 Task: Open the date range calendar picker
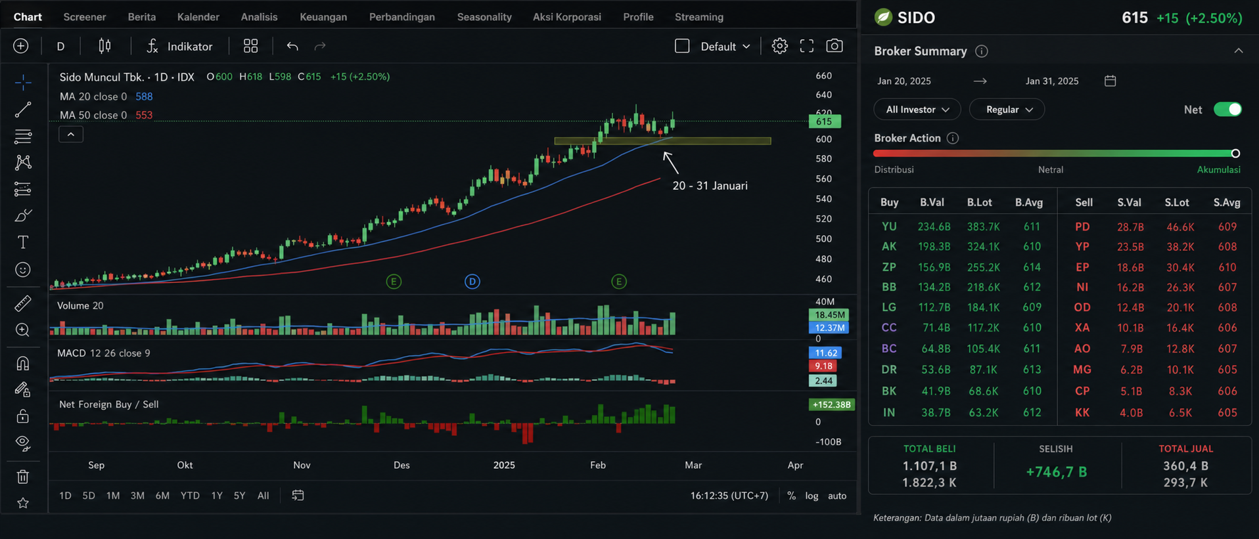click(x=1110, y=81)
